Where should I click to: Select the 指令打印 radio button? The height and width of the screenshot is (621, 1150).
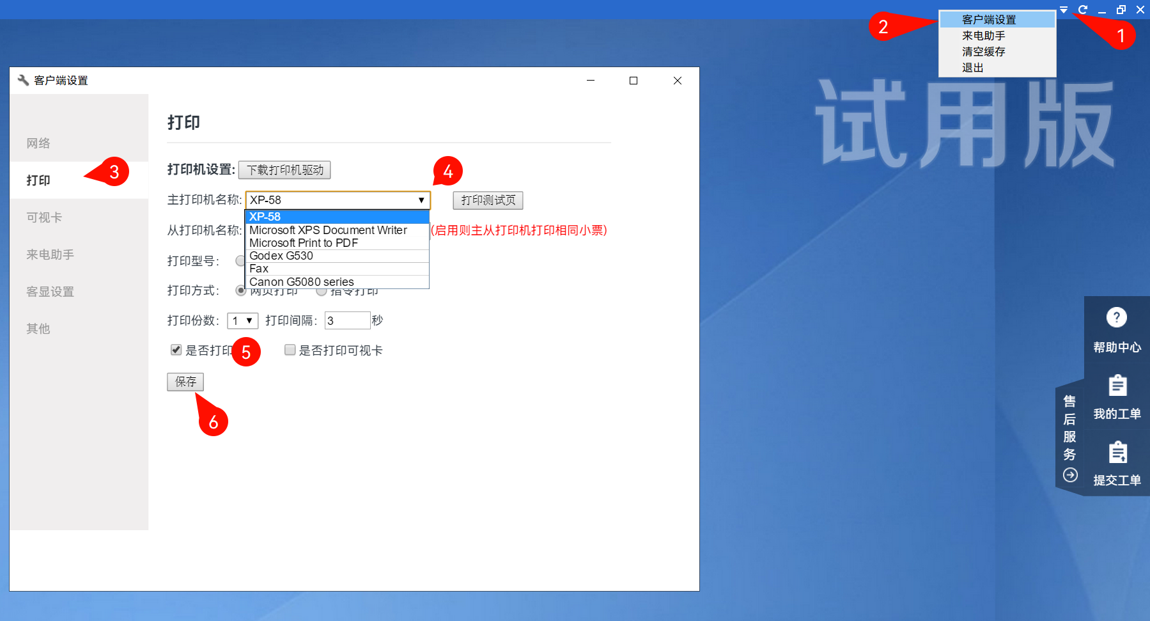pos(322,291)
